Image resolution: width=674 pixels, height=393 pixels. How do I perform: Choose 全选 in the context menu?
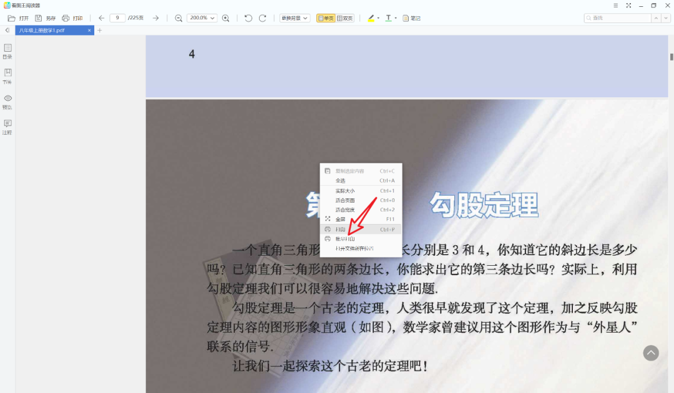361,181
